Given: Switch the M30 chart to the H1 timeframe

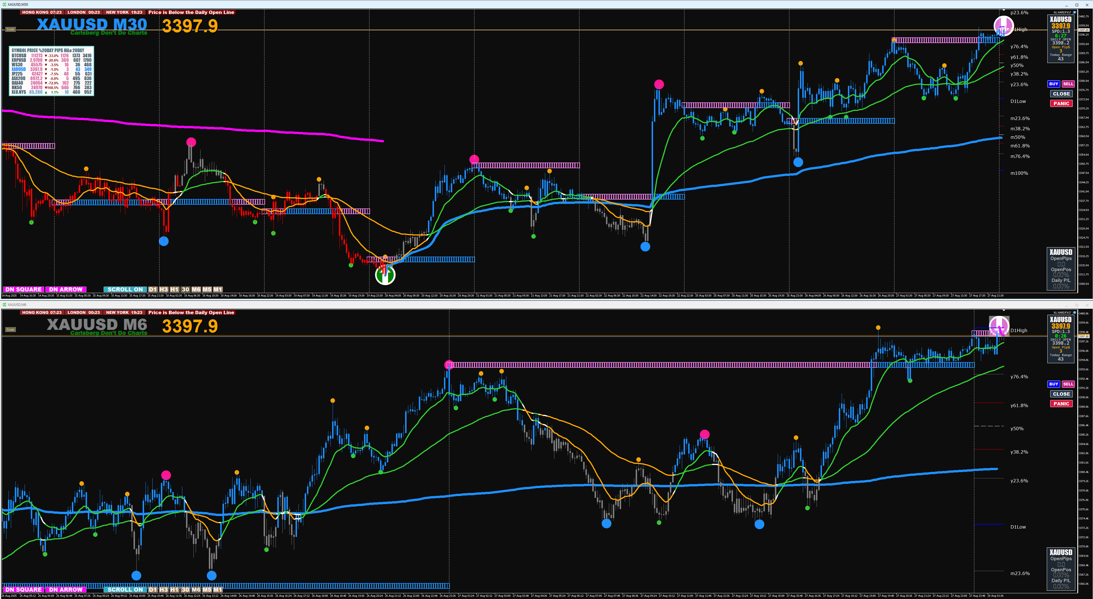Looking at the screenshot, I should point(174,290).
